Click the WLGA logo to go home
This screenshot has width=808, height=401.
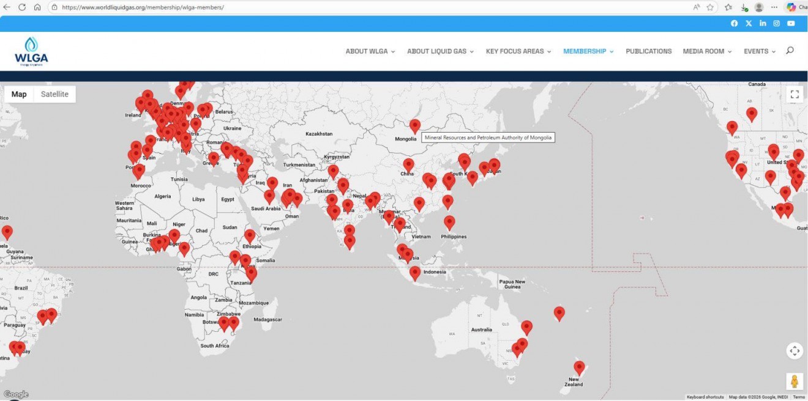click(x=31, y=51)
